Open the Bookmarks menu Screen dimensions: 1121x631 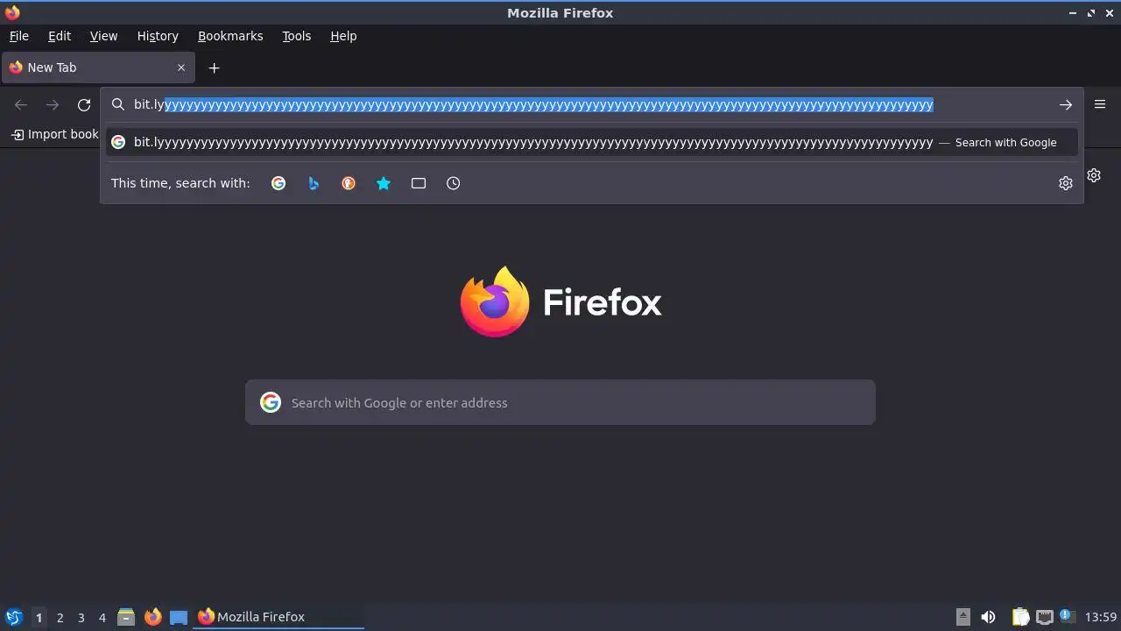230,36
